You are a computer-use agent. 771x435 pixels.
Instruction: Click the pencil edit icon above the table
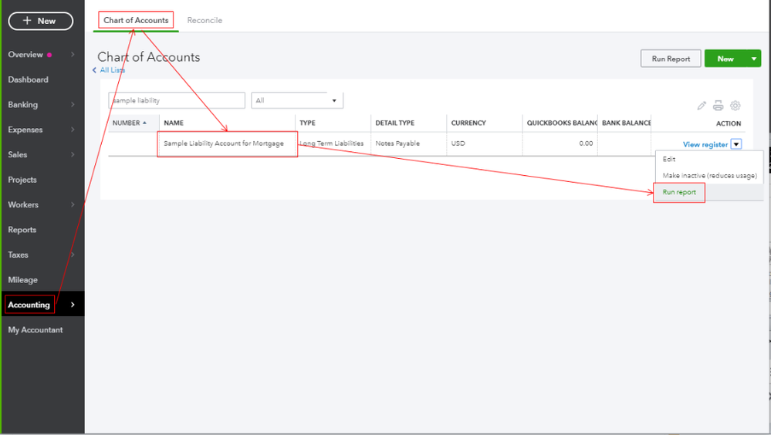point(702,105)
